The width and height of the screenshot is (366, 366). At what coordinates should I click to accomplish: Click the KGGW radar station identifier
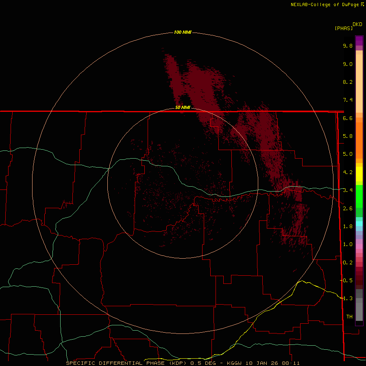[x=234, y=363]
